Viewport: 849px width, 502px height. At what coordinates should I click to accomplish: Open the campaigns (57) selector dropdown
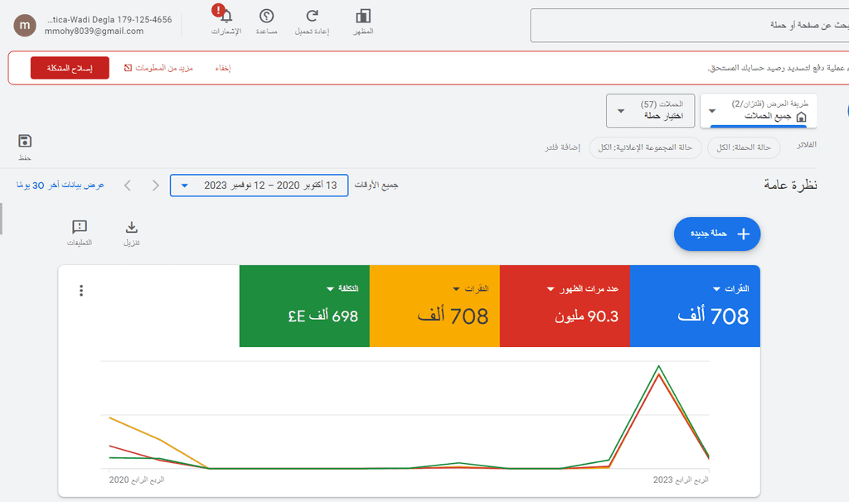point(650,110)
